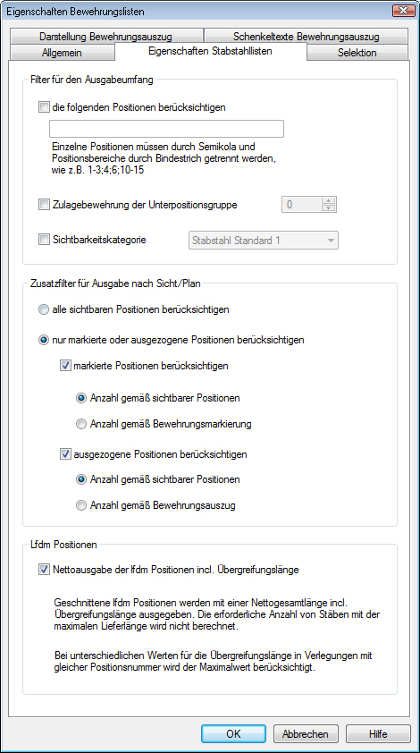This screenshot has width=420, height=753.
Task: Click the Abbrechen button
Action: coord(306,734)
